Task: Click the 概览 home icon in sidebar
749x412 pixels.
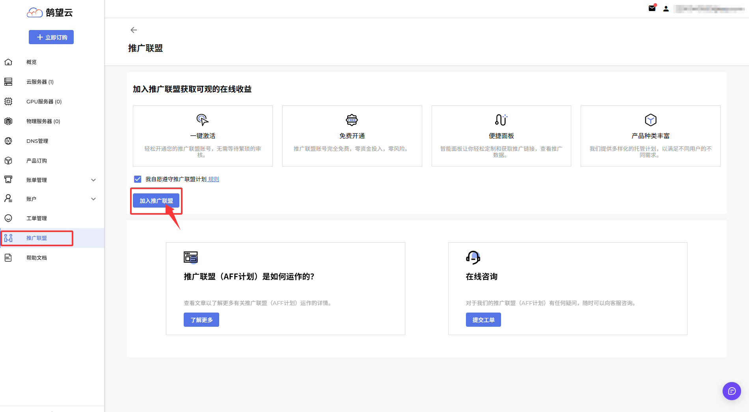Action: click(8, 62)
